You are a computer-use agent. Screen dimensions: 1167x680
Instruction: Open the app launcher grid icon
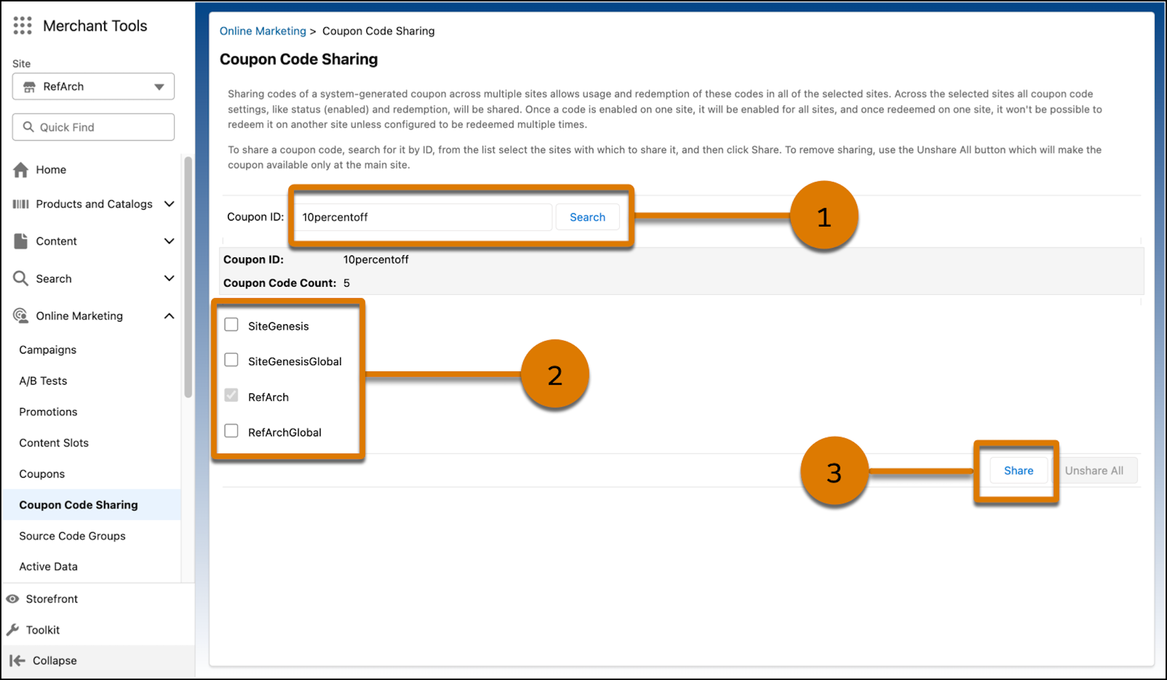23,26
